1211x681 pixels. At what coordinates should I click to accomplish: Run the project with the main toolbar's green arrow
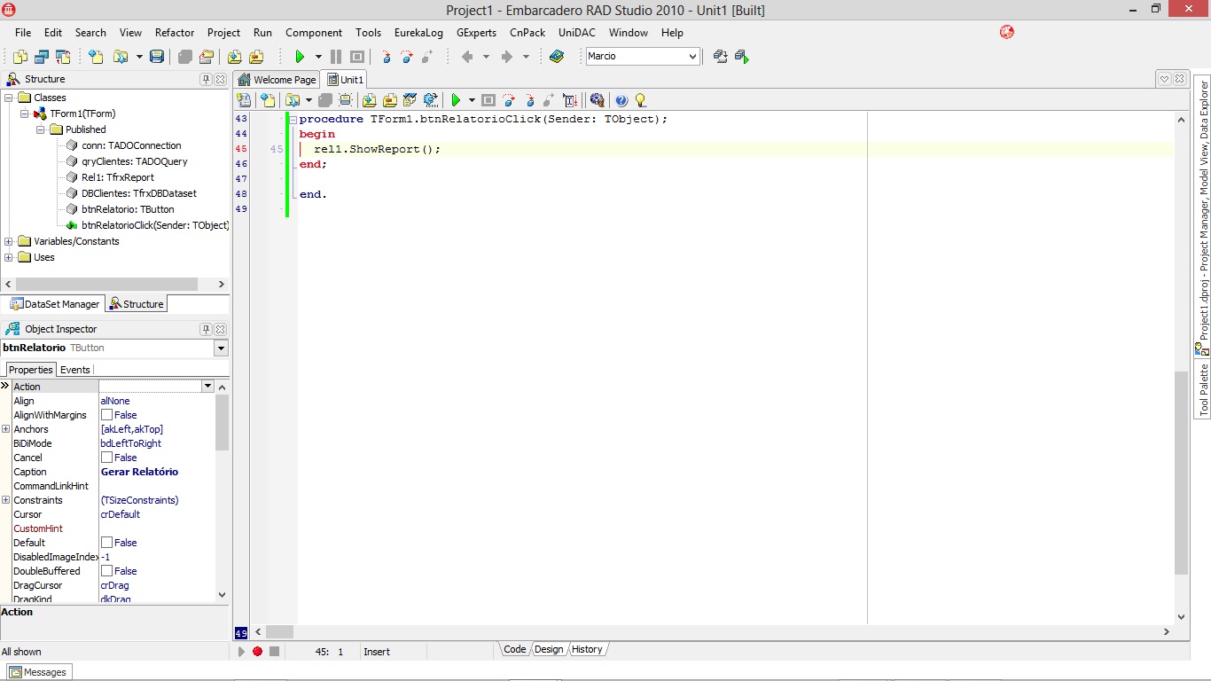[300, 57]
